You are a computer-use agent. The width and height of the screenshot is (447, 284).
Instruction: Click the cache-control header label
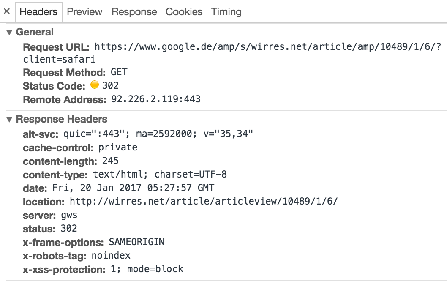coord(59,147)
